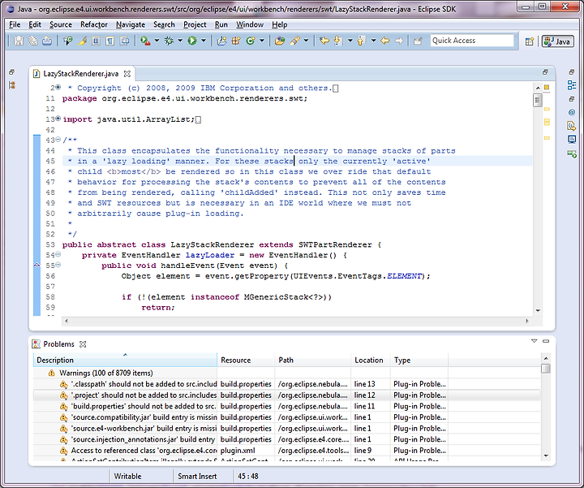Open Problems view menu triangle

click(x=534, y=341)
